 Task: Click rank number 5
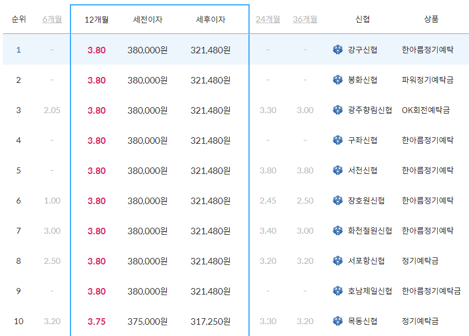tap(18, 171)
